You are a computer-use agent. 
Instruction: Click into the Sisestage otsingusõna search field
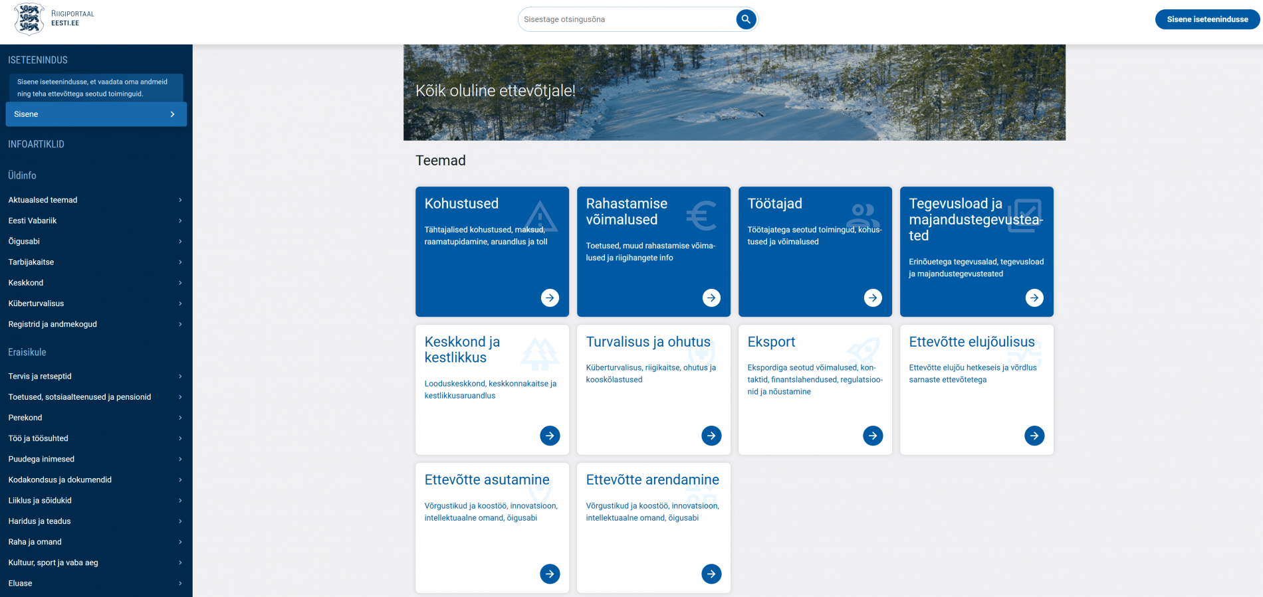click(625, 19)
